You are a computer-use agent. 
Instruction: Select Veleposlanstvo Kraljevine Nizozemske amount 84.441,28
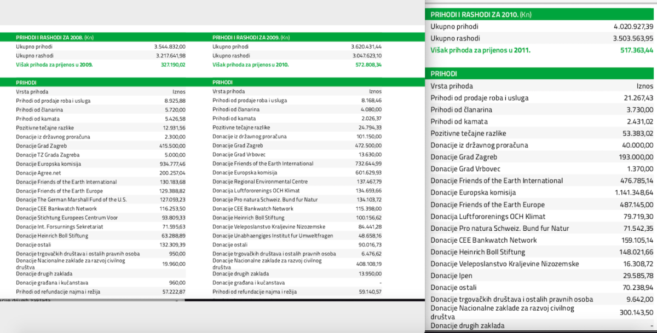pyautogui.click(x=370, y=227)
